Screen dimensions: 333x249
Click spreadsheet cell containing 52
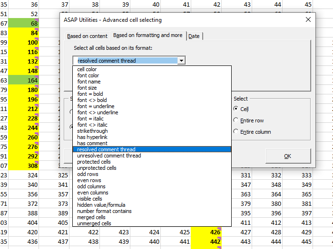point(24,14)
